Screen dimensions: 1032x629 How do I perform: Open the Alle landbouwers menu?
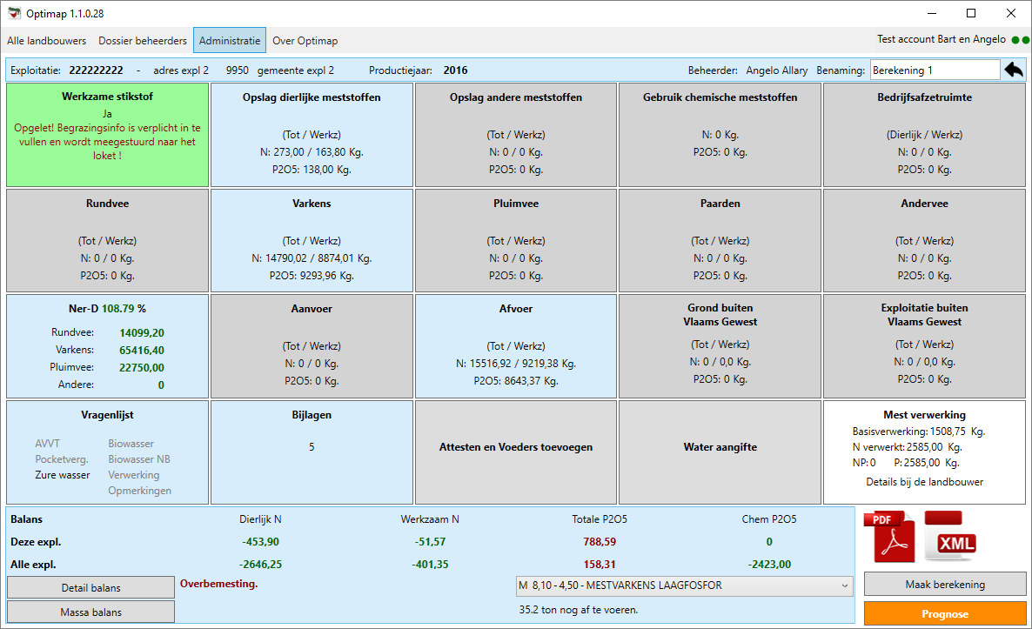tap(47, 41)
